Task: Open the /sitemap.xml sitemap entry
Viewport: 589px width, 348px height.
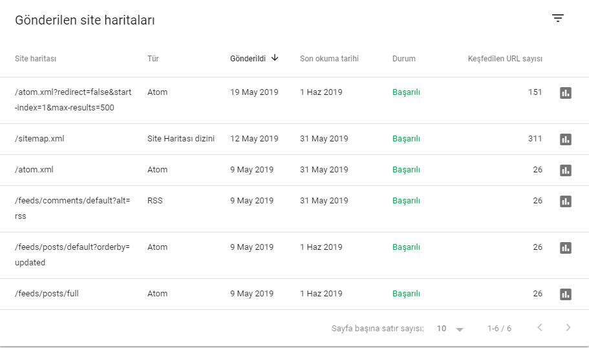Action: point(39,139)
